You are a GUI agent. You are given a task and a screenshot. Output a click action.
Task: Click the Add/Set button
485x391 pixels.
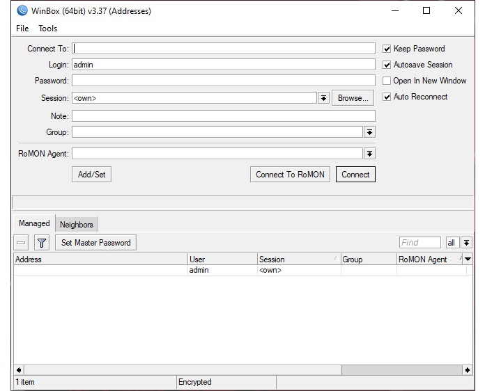(91, 175)
